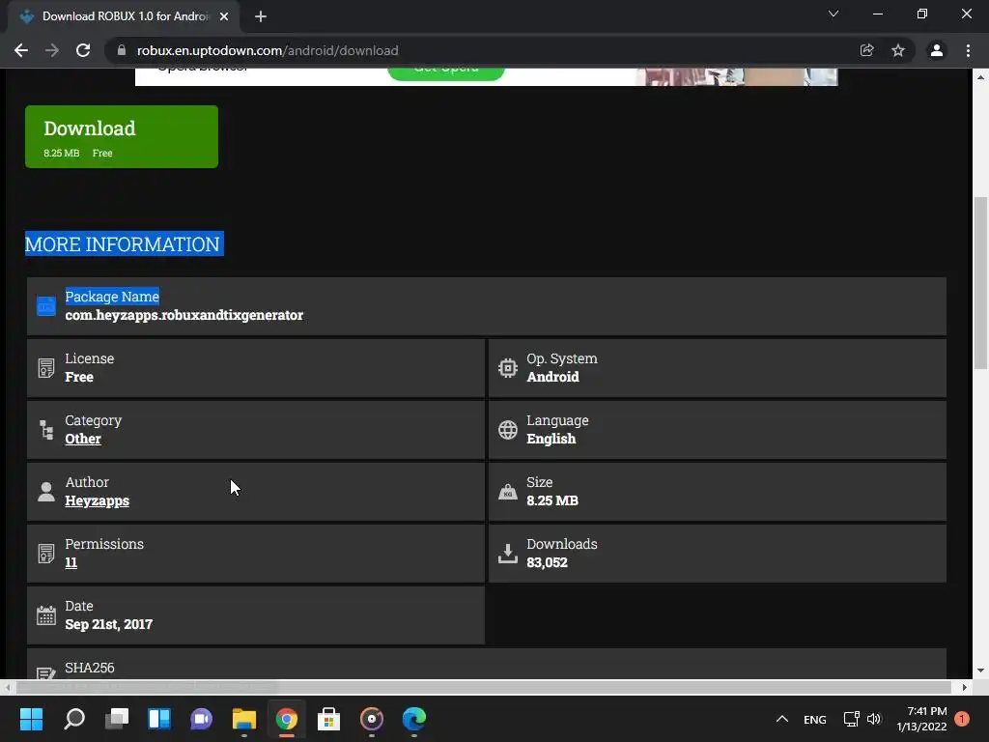Viewport: 989px width, 742px height.
Task: Open Windows taskbar search
Action: (74, 719)
